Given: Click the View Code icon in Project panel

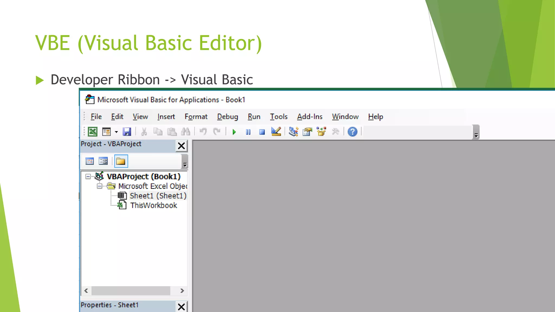Looking at the screenshot, I should [90, 161].
